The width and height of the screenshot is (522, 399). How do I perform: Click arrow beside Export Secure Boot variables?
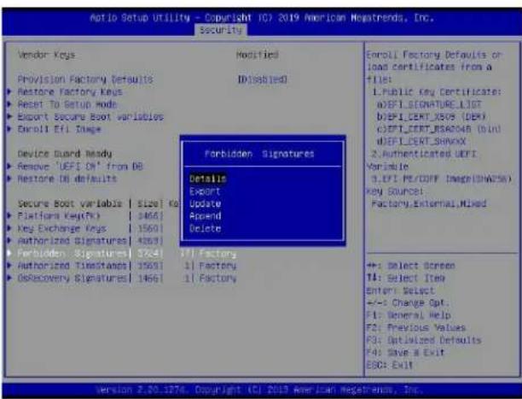pyautogui.click(x=9, y=116)
